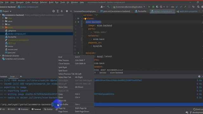Commit changes with the Git checkmark icon
This screenshot has height=114, width=203.
pos(181,7)
